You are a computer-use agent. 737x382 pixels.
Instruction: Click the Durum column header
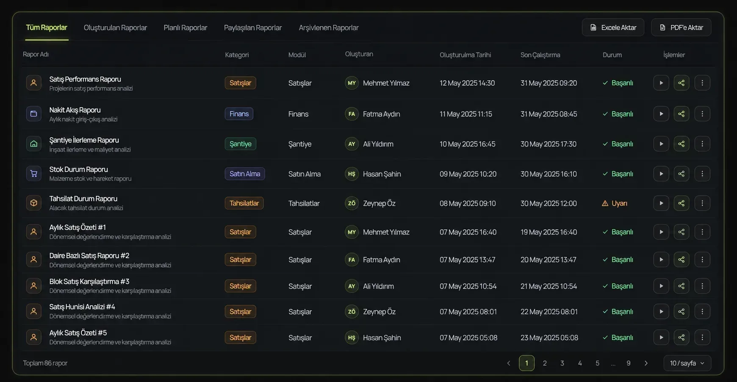(612, 55)
